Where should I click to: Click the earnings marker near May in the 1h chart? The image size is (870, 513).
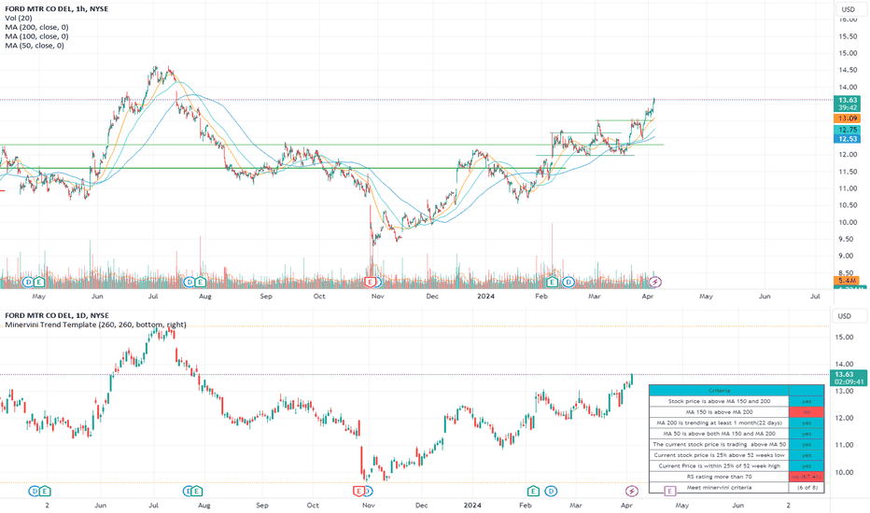pyautogui.click(x=39, y=283)
